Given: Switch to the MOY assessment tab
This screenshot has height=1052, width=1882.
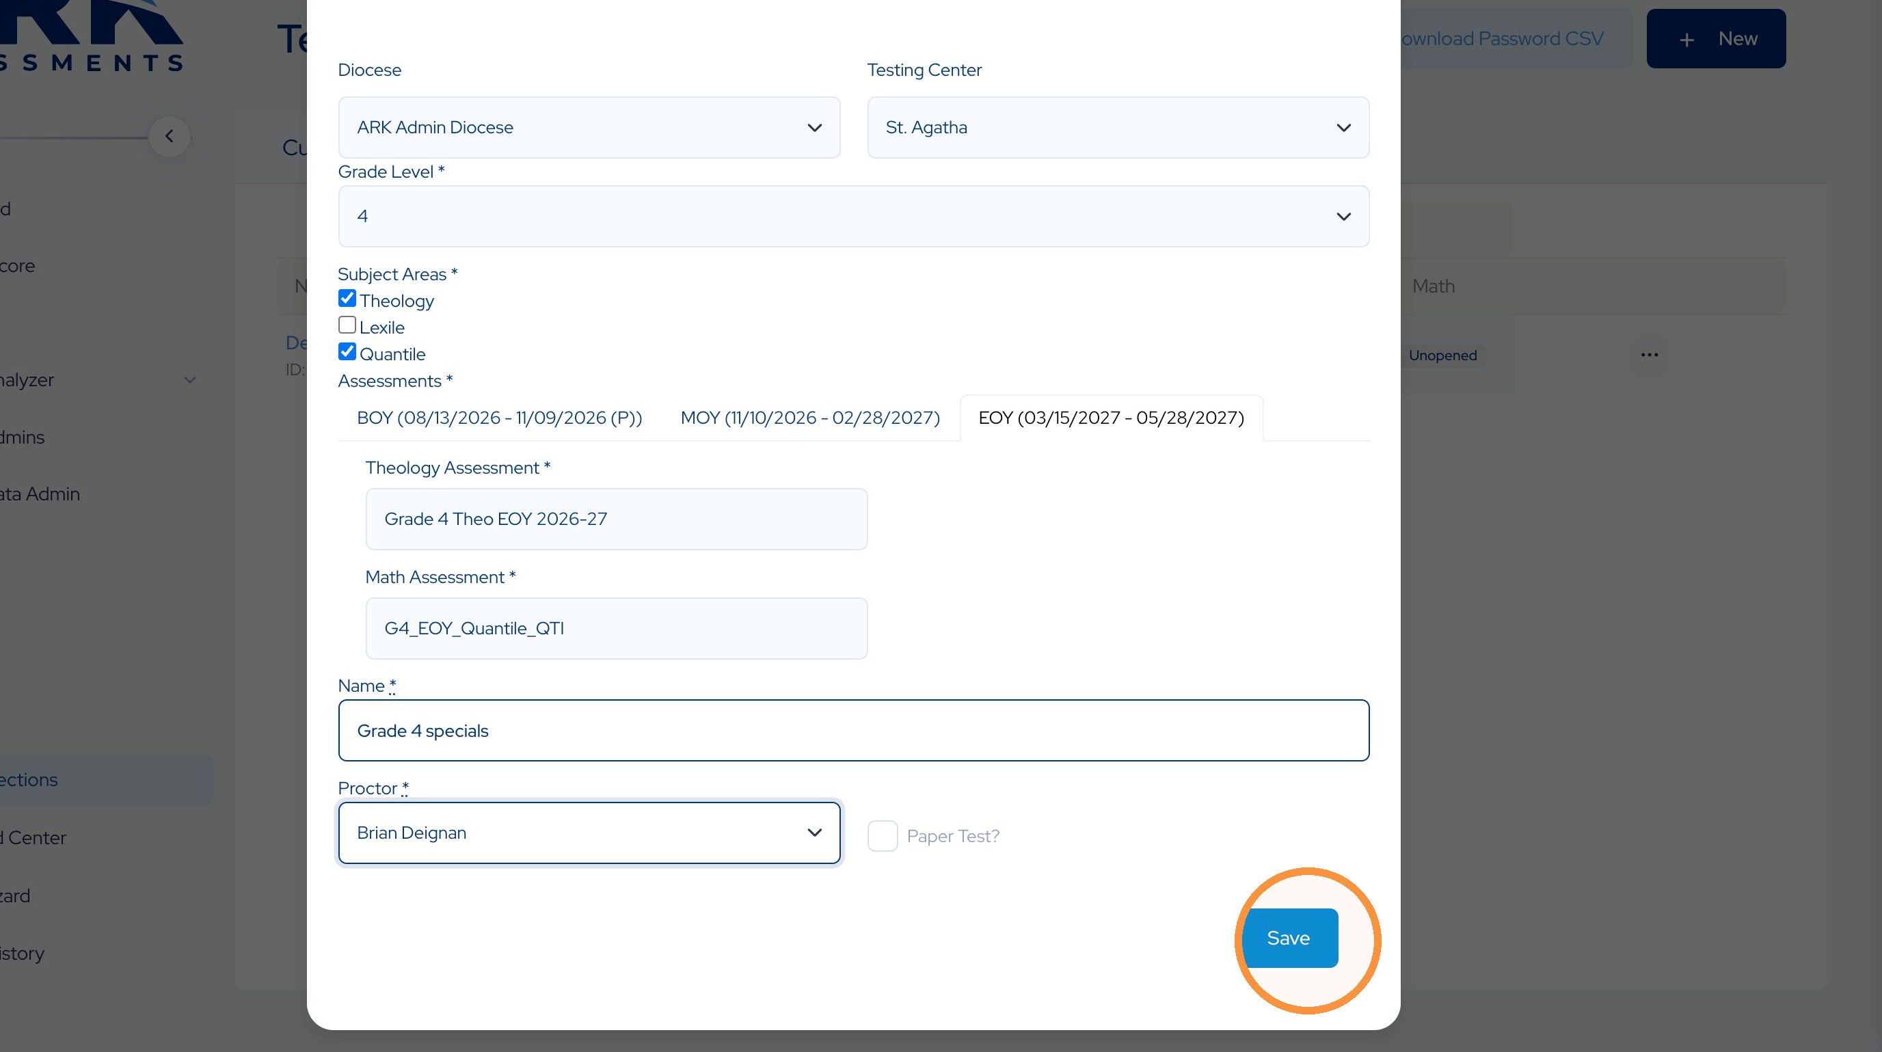Looking at the screenshot, I should tap(810, 418).
